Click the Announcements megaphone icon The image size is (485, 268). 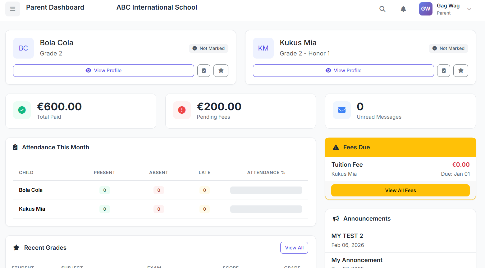[x=336, y=218]
